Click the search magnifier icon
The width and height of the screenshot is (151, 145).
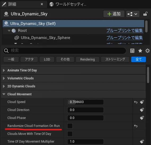[6, 51]
